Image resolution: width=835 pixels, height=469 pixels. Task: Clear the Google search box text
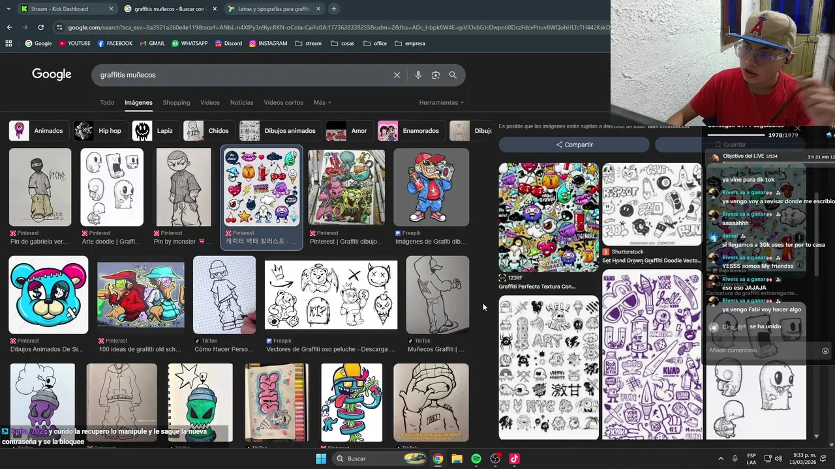click(x=397, y=75)
